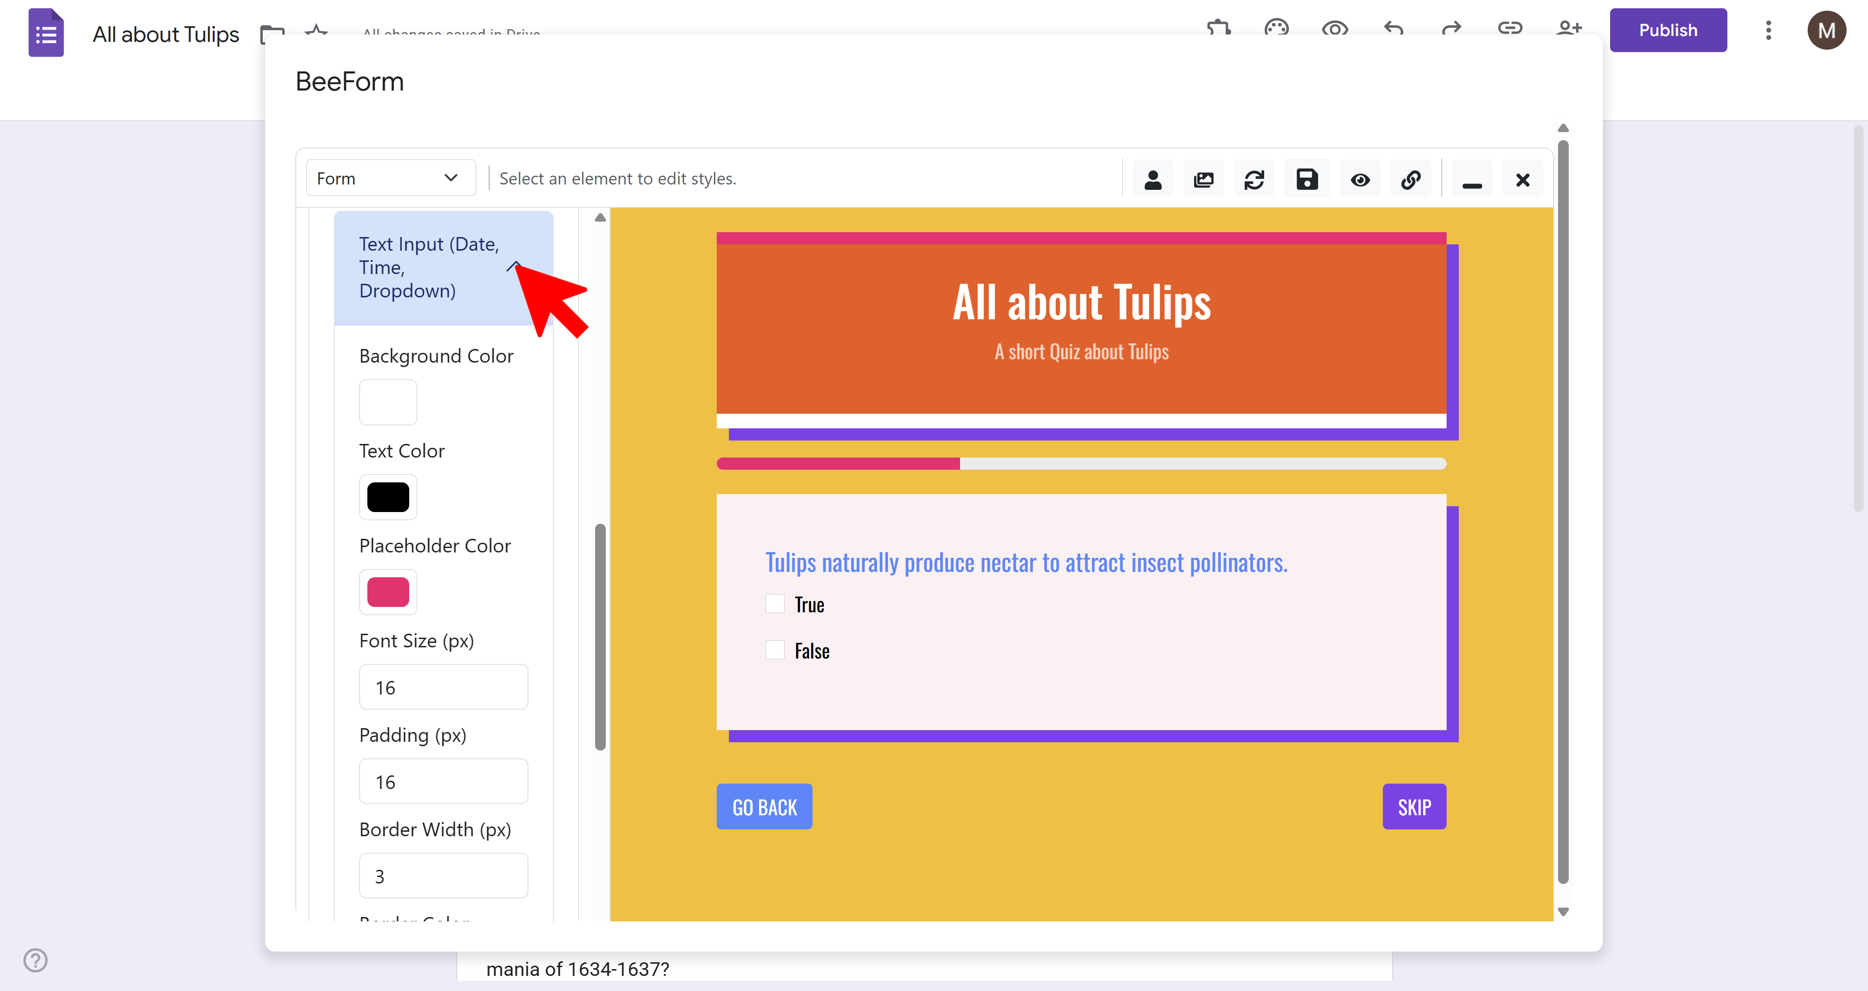This screenshot has width=1868, height=991.
Task: Open the theme palette icon in Forms toolbar
Action: pos(1276,30)
